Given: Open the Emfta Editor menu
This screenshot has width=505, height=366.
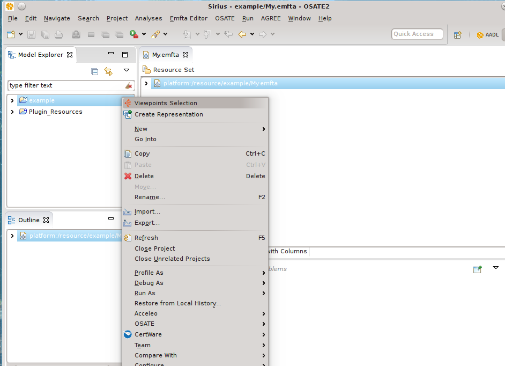Looking at the screenshot, I should click(x=189, y=18).
